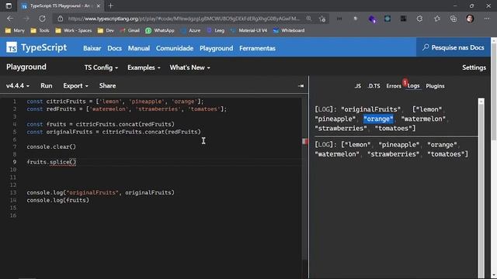Open the Tools bookmarks folder
The height and width of the screenshot is (279, 497).
(x=40, y=30)
